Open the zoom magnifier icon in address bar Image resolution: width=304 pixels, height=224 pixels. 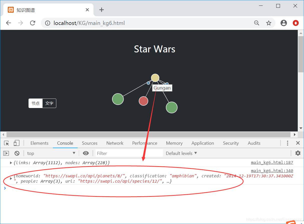[x=257, y=23]
